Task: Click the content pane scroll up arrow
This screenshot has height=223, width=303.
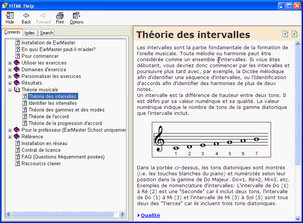Action: (x=297, y=44)
